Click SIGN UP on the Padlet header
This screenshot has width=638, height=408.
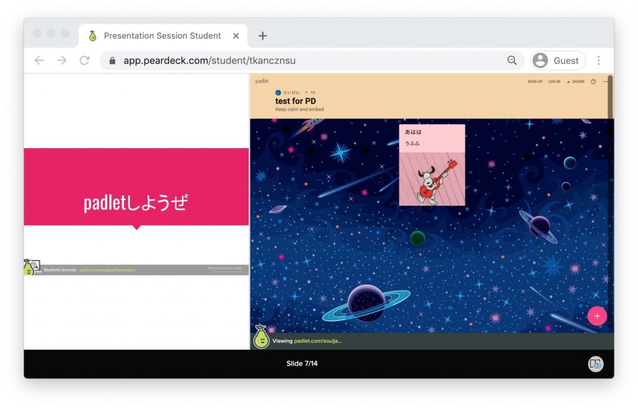[535, 82]
